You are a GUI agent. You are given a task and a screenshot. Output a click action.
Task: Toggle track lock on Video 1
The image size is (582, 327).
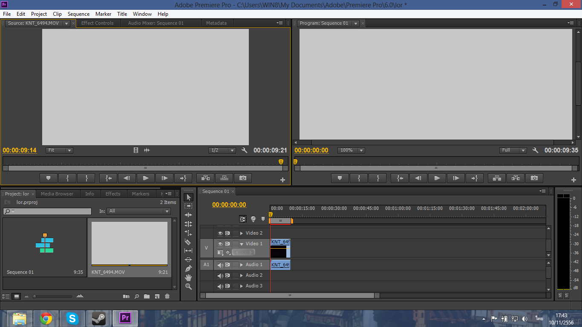pyautogui.click(x=236, y=244)
